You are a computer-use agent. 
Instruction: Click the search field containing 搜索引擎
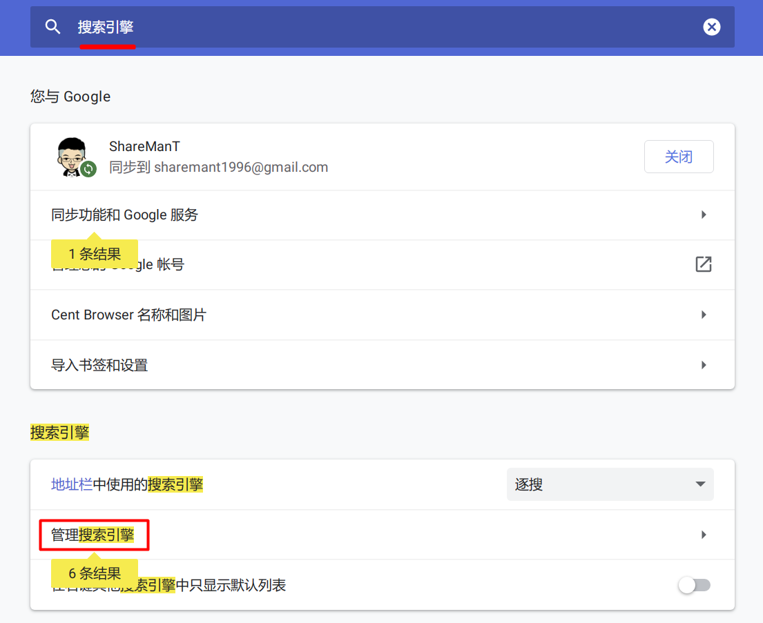click(x=382, y=27)
